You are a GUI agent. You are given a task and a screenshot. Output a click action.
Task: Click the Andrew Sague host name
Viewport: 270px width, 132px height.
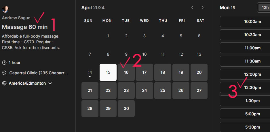[x=16, y=18]
